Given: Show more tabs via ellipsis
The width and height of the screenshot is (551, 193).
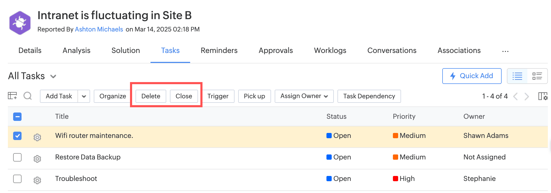Looking at the screenshot, I should coord(505,51).
